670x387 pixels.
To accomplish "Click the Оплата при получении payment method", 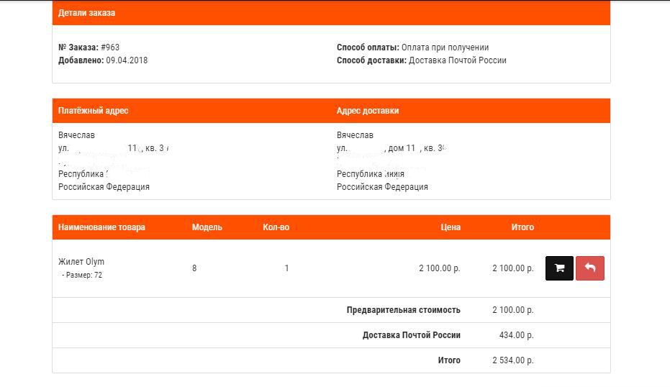I will (445, 47).
